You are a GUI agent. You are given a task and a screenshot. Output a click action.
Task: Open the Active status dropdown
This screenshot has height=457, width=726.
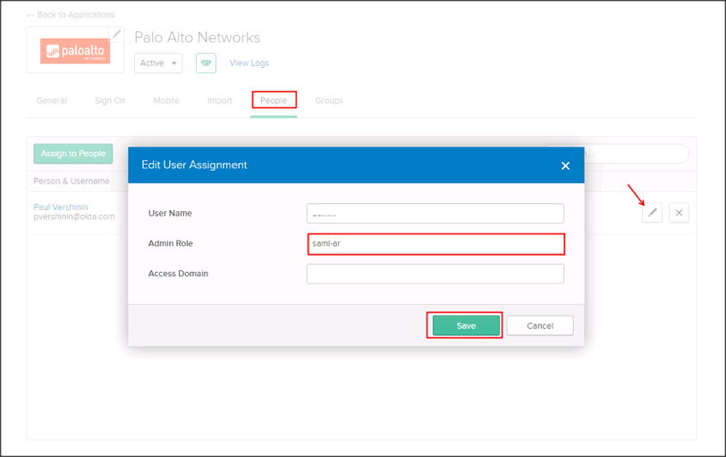point(158,63)
